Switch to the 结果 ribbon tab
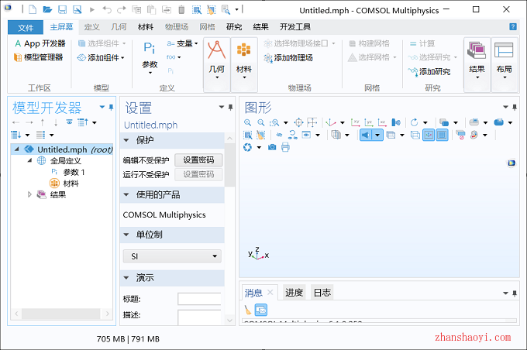Image resolution: width=527 pixels, height=350 pixels. click(261, 27)
